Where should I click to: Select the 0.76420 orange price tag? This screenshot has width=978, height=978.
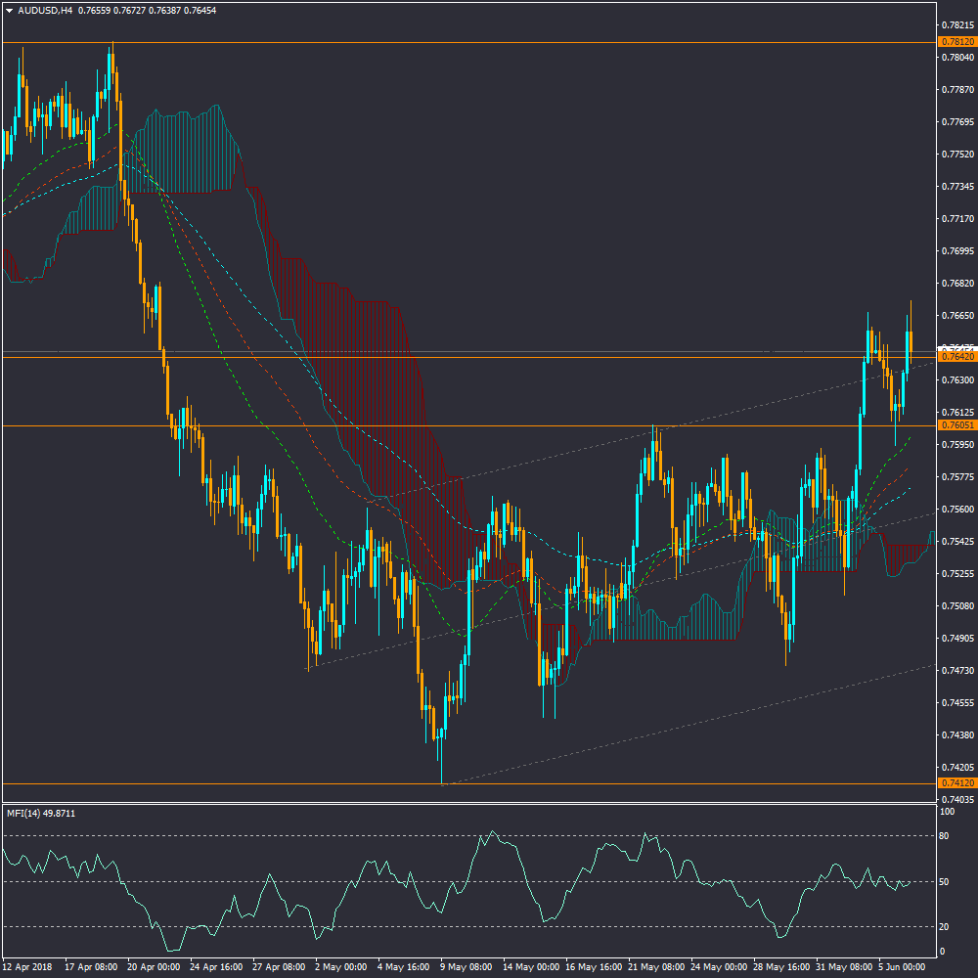point(956,357)
